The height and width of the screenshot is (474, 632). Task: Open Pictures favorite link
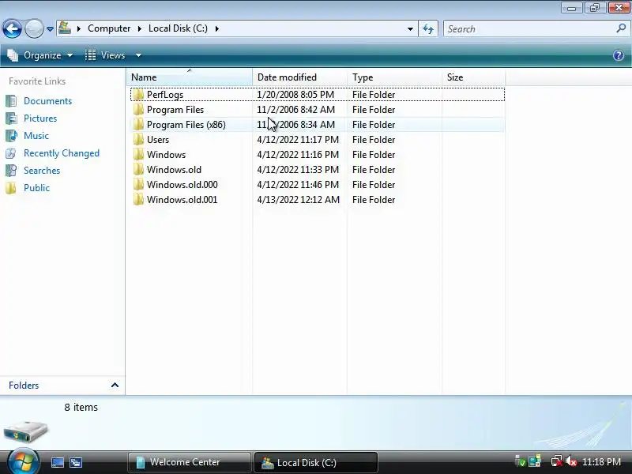tap(40, 118)
